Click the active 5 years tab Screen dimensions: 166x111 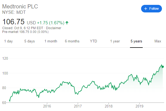point(136,41)
